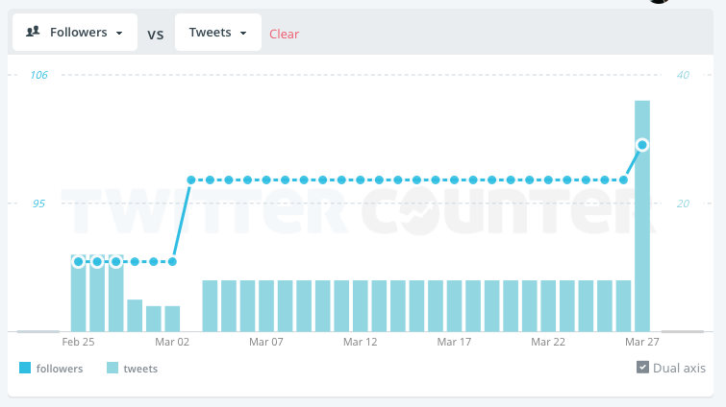Toggle the Dual axis checkbox
726x407 pixels.
click(642, 368)
